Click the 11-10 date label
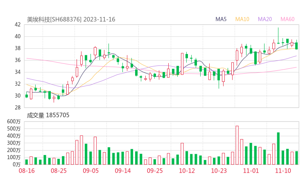The height and width of the screenshot is (180, 303). click(283, 171)
